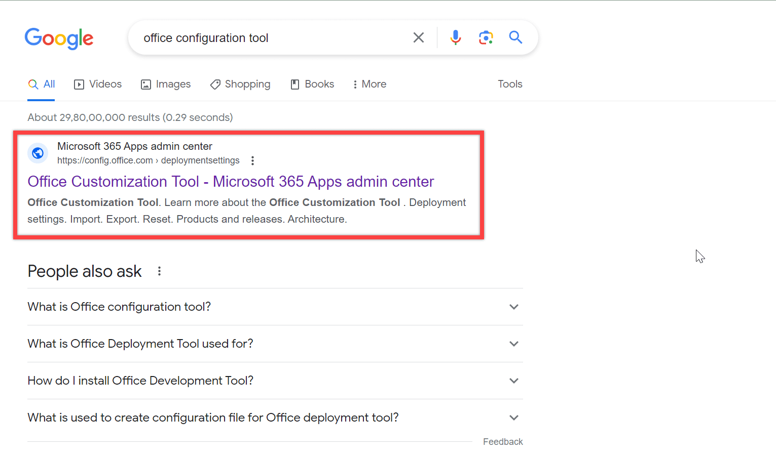Click the result snippet description text

[247, 211]
